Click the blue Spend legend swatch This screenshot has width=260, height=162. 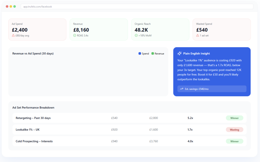(x=140, y=53)
